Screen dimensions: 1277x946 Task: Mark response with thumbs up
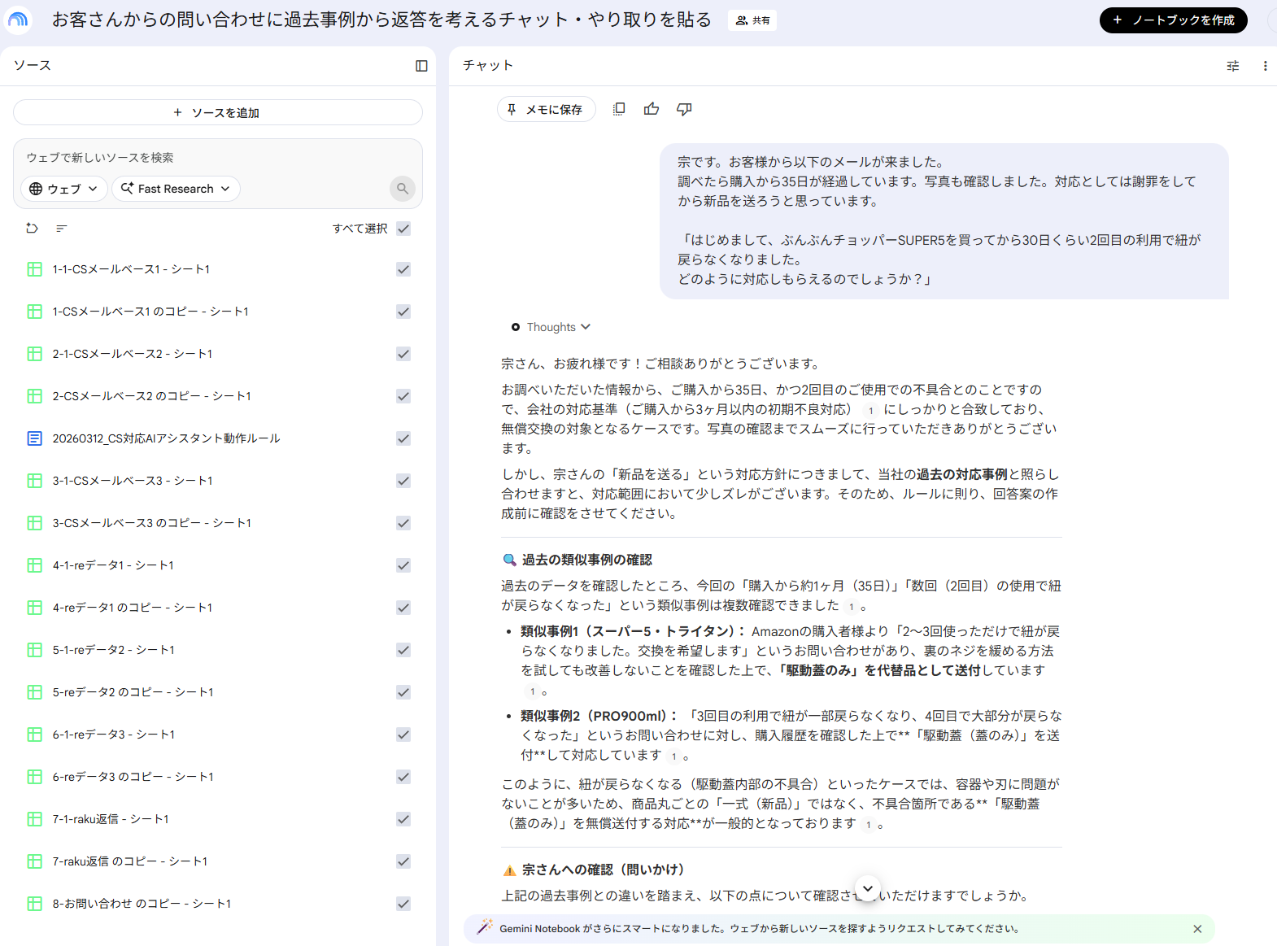[652, 109]
